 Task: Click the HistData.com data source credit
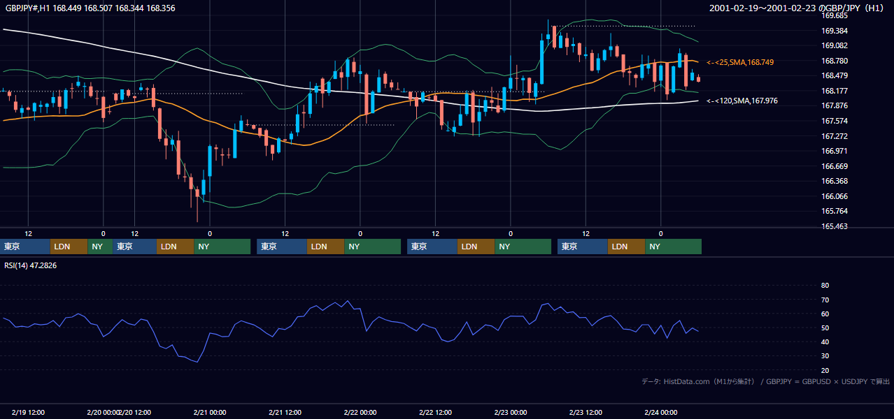coord(766,381)
